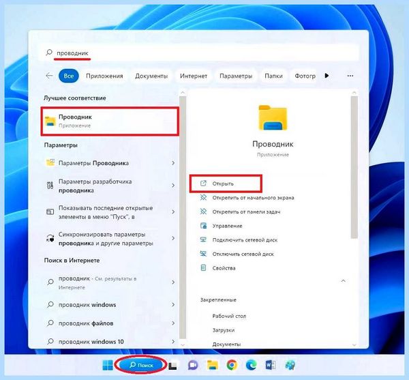The image size is (409, 380).
Task: Click search icon beside проводник windows 10
Action: click(50, 341)
